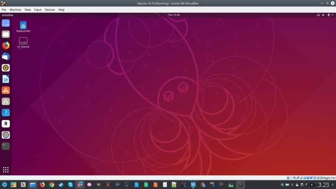Open Settings gear in Ubuntu dock
Viewport: 336px width, 189px height.
6,135
